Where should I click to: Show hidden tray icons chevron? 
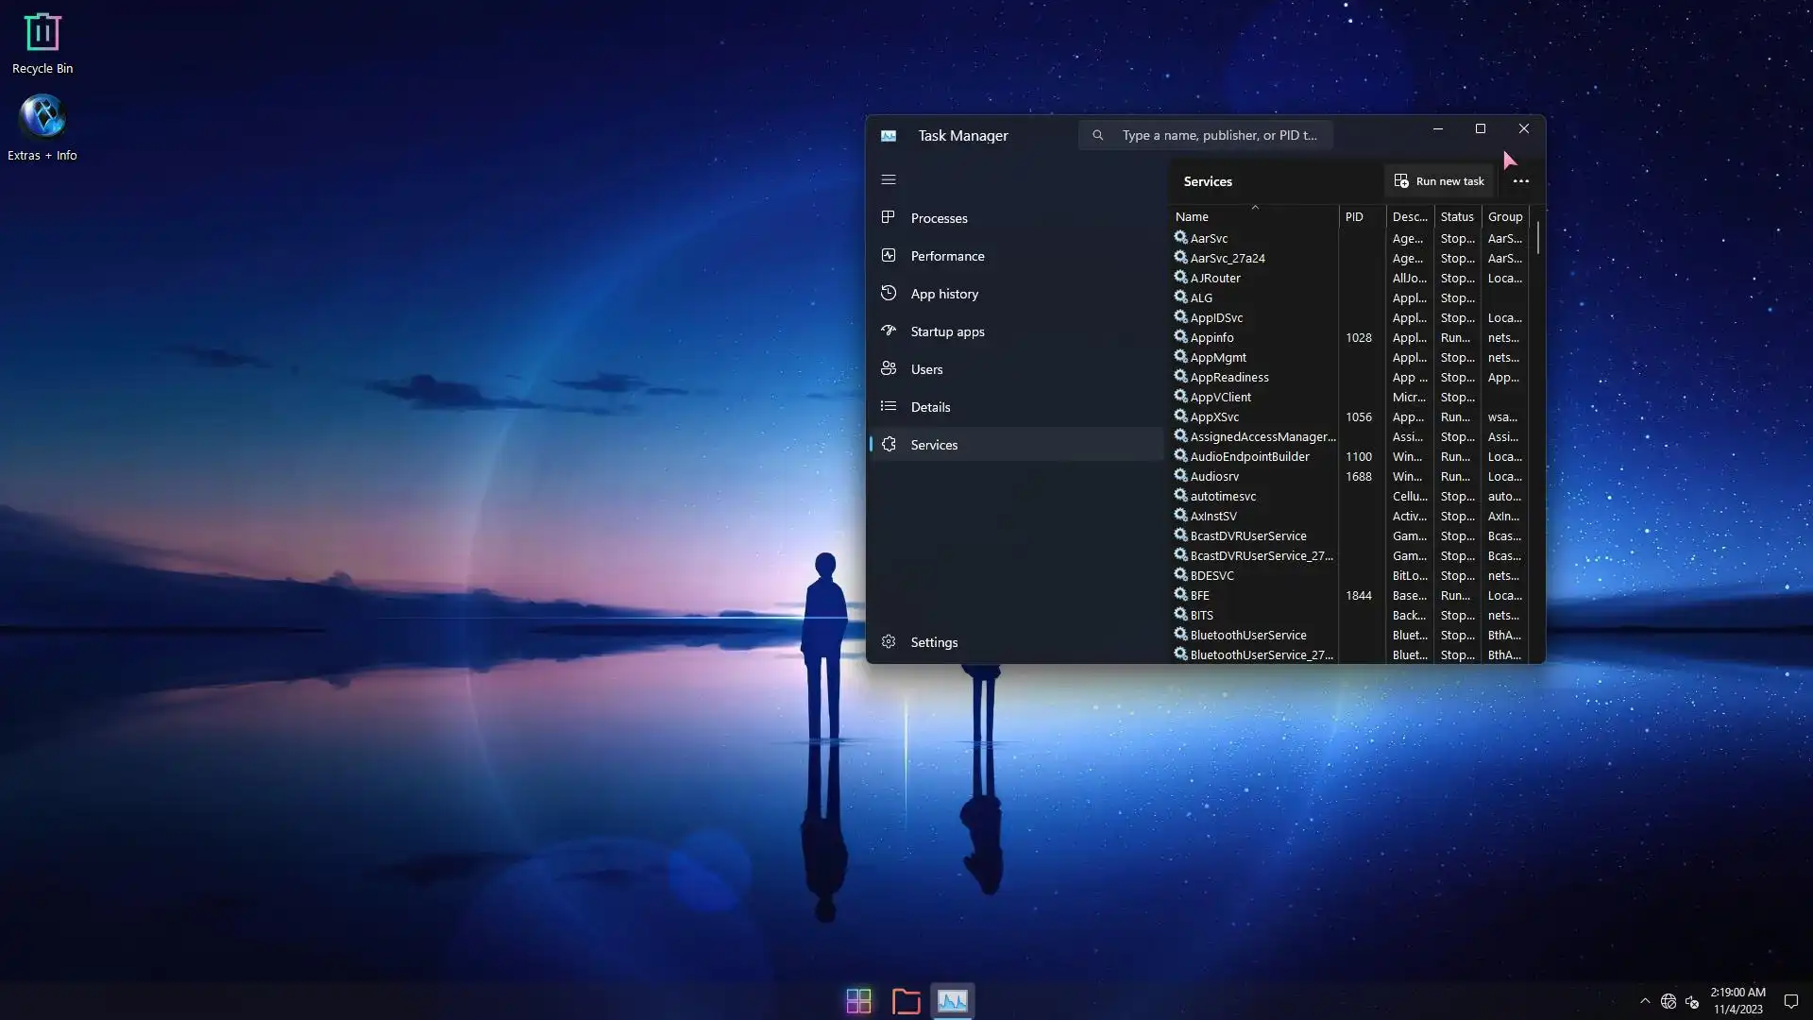coord(1645,1001)
